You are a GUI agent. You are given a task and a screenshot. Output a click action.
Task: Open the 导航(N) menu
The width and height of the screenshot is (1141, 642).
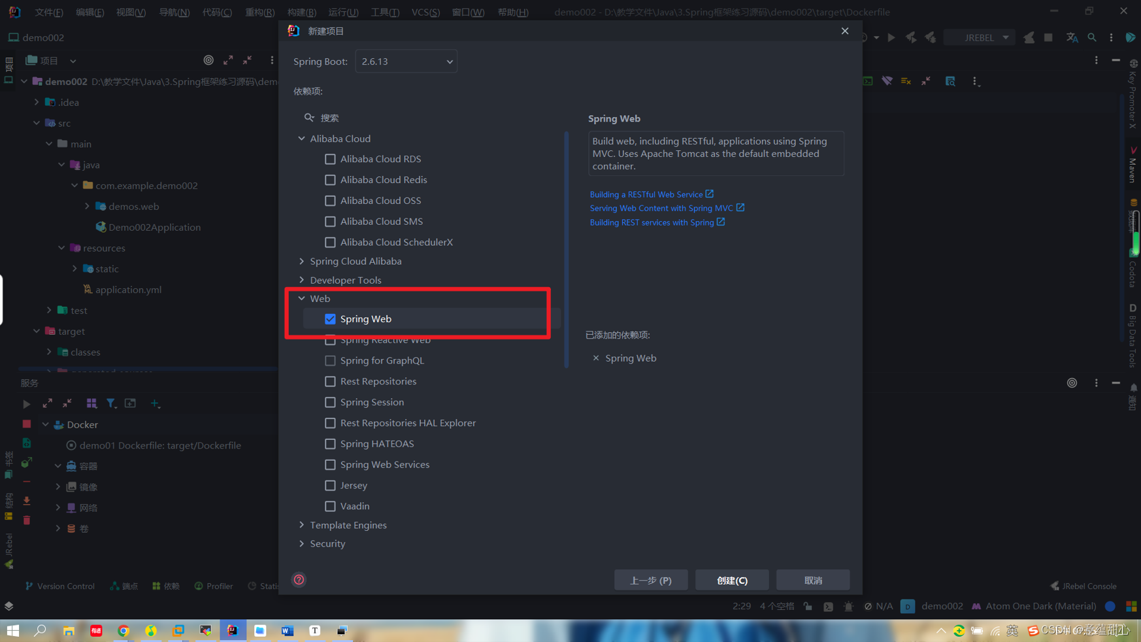coord(174,12)
